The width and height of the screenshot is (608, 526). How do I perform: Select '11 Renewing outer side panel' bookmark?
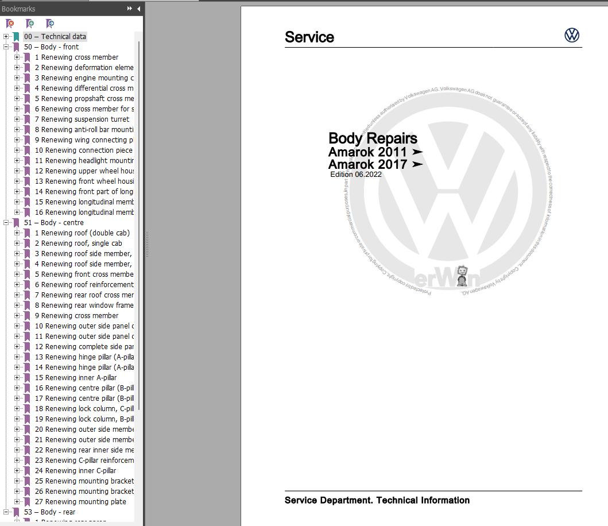tap(84, 337)
